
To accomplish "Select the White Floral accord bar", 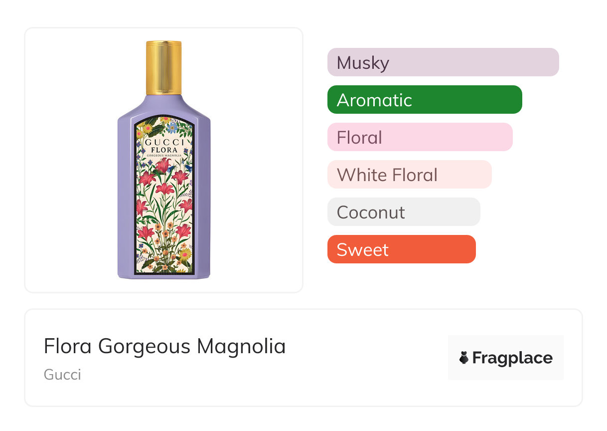I will (x=409, y=175).
